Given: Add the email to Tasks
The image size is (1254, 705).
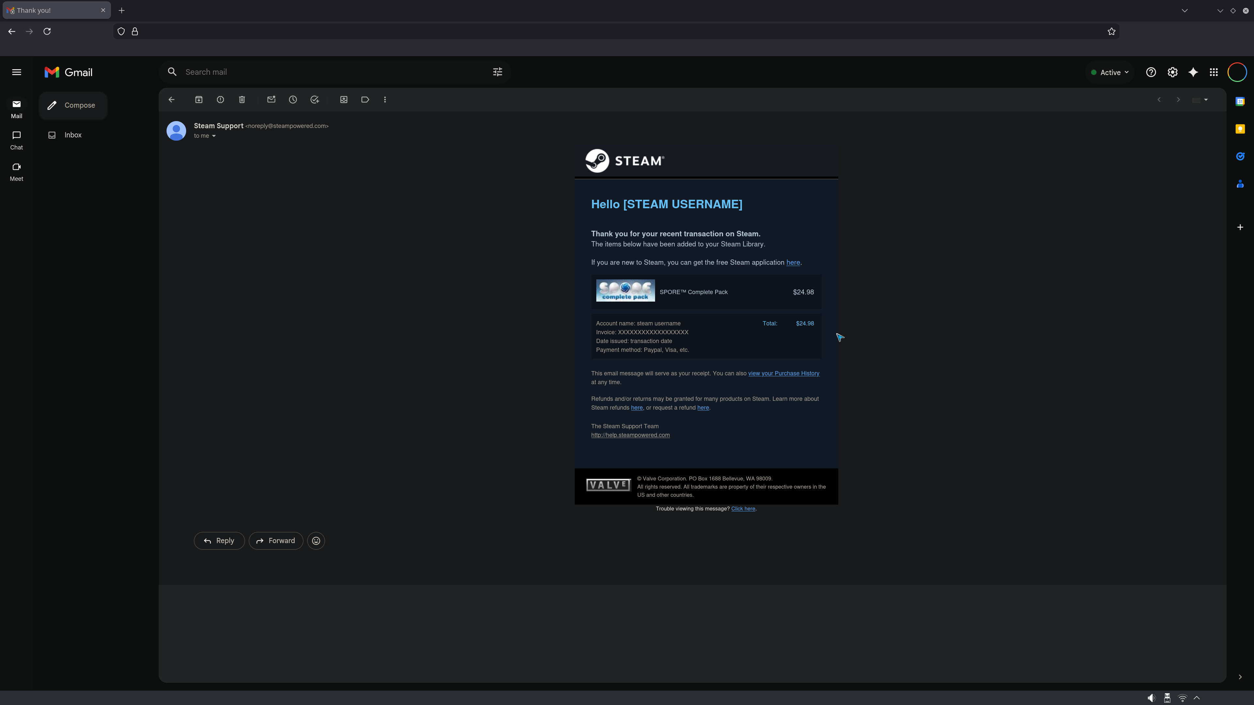Looking at the screenshot, I should point(315,100).
